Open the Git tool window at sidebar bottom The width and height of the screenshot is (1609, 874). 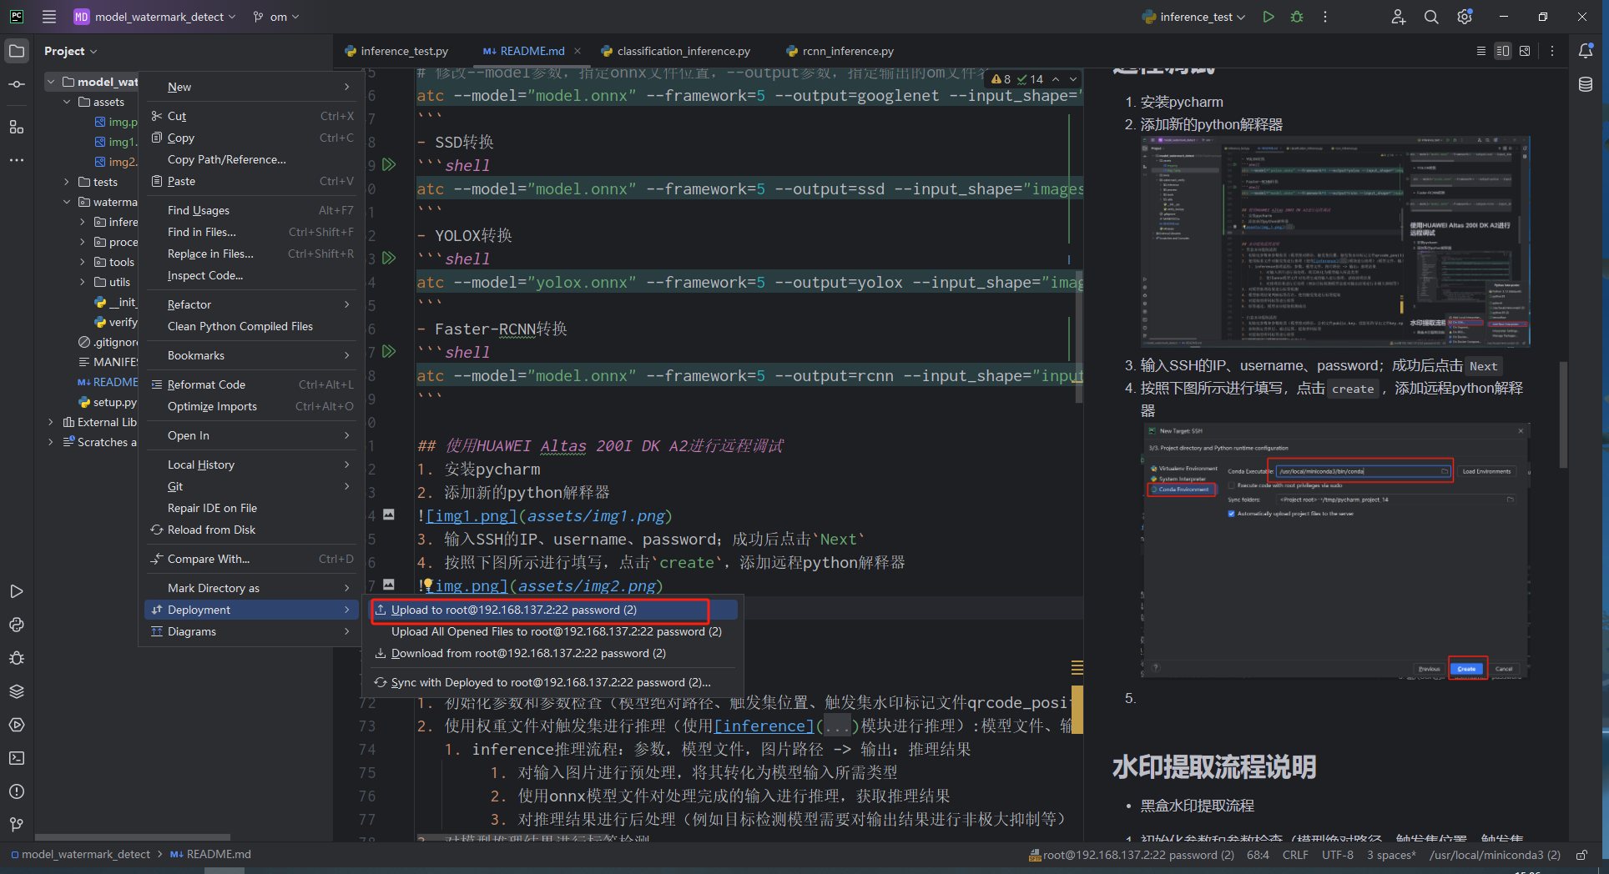coord(17,825)
